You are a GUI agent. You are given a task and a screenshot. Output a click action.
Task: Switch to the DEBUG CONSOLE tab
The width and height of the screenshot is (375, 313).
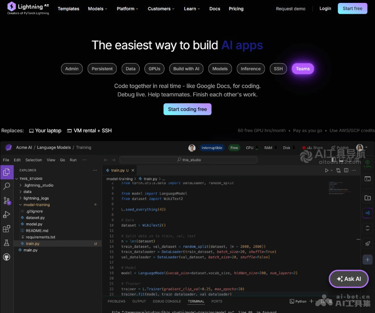[167, 301]
